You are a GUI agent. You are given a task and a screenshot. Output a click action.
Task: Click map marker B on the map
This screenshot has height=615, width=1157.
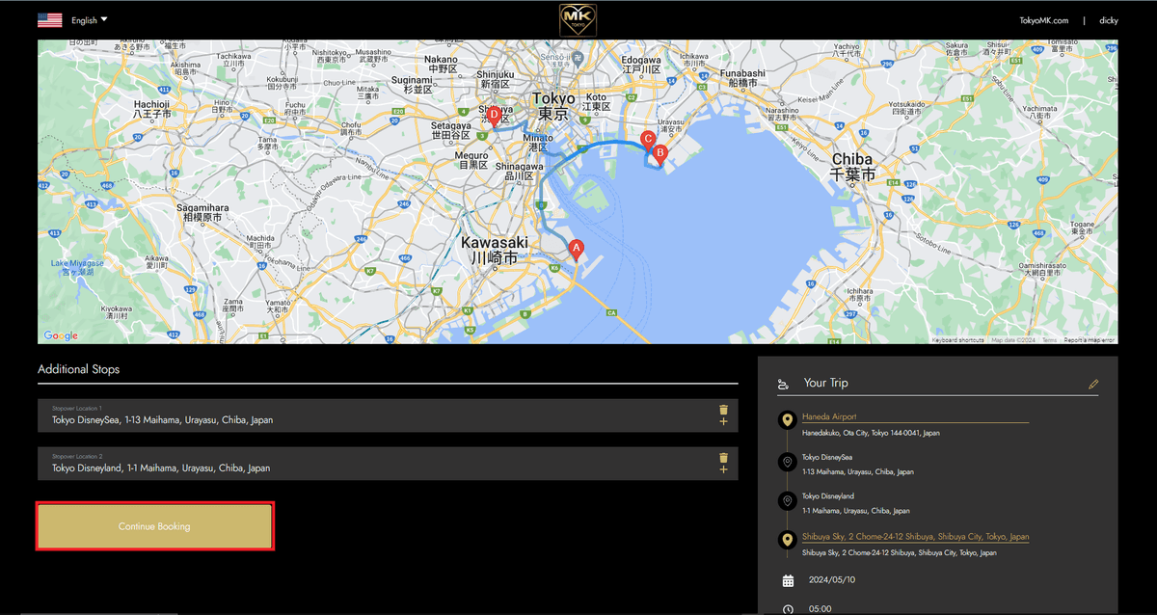point(660,152)
